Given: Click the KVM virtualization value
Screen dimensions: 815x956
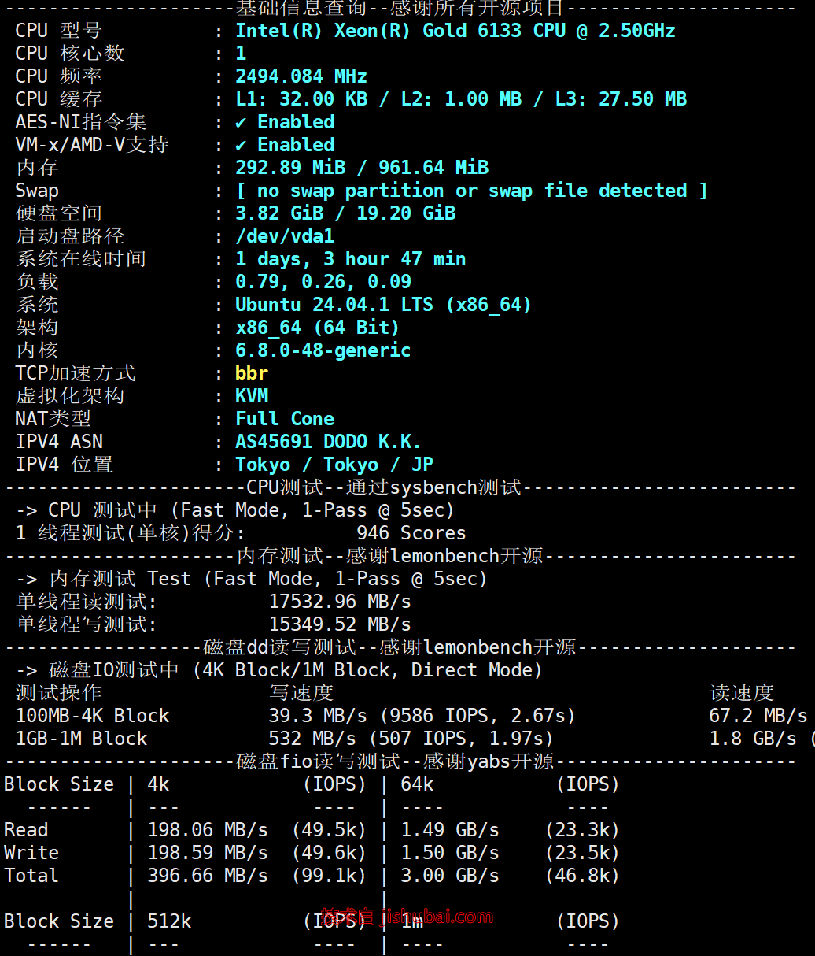Looking at the screenshot, I should click(252, 396).
